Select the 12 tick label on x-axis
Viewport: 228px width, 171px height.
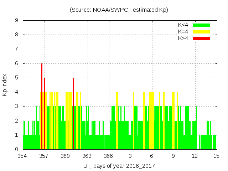coord(195,156)
